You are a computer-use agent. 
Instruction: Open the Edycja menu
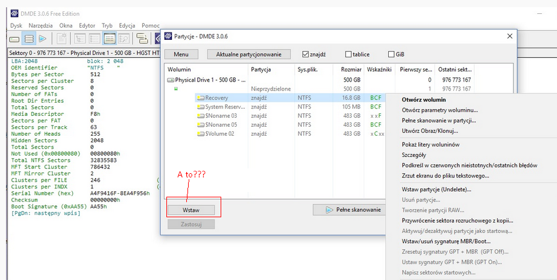[127, 25]
